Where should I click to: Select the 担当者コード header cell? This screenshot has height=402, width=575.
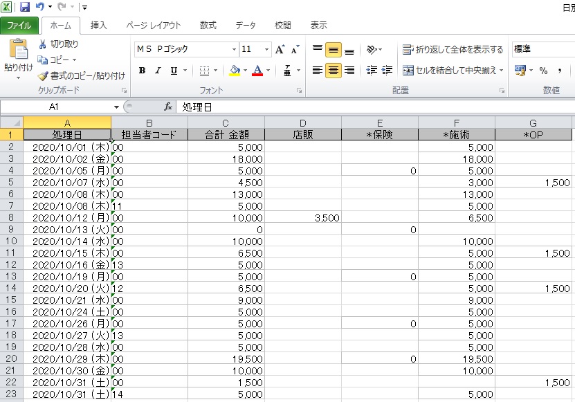coord(149,135)
